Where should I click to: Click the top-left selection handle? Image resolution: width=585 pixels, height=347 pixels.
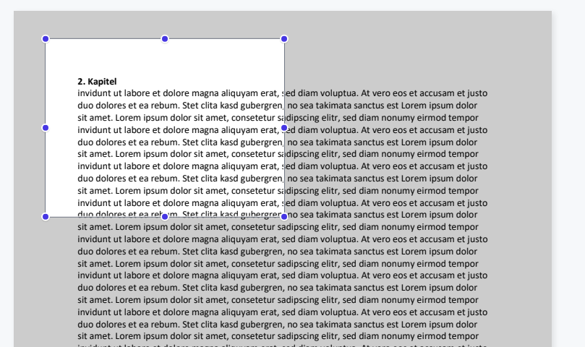point(46,39)
